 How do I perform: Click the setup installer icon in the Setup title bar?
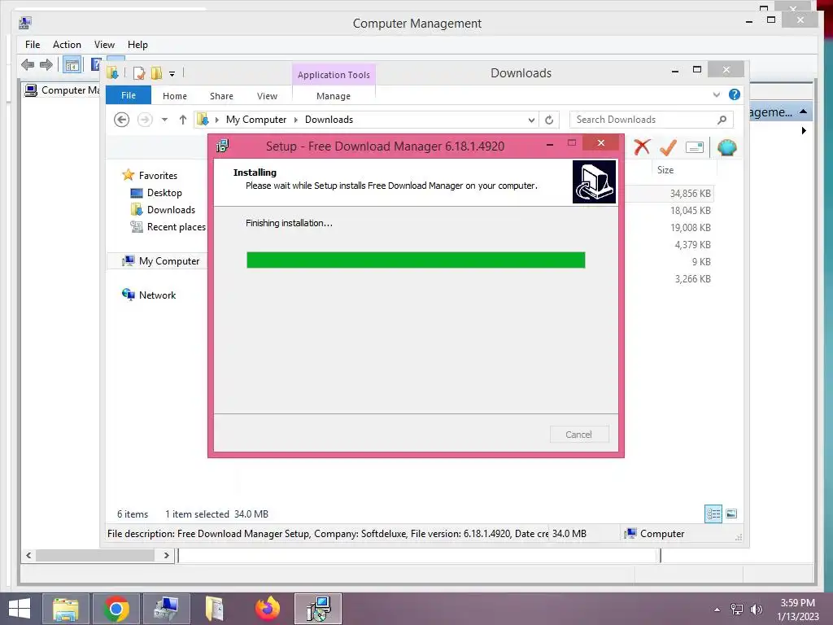pos(223,146)
